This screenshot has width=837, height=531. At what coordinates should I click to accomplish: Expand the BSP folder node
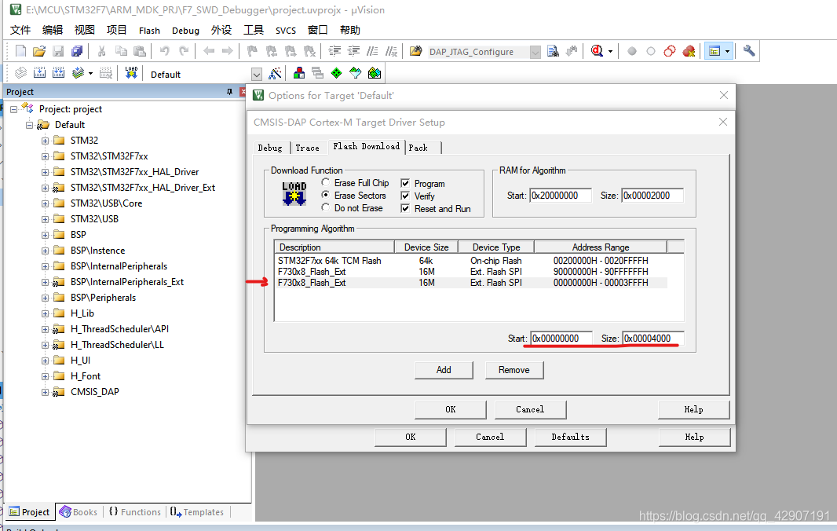[46, 235]
